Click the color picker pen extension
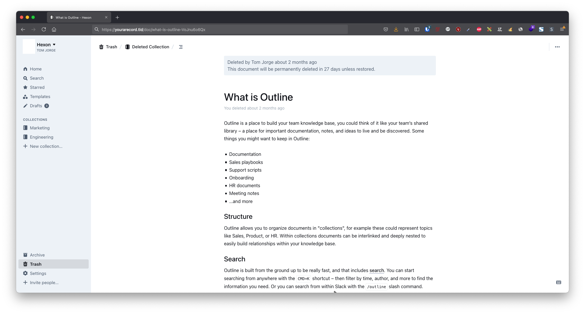The image size is (585, 314). (x=469, y=29)
